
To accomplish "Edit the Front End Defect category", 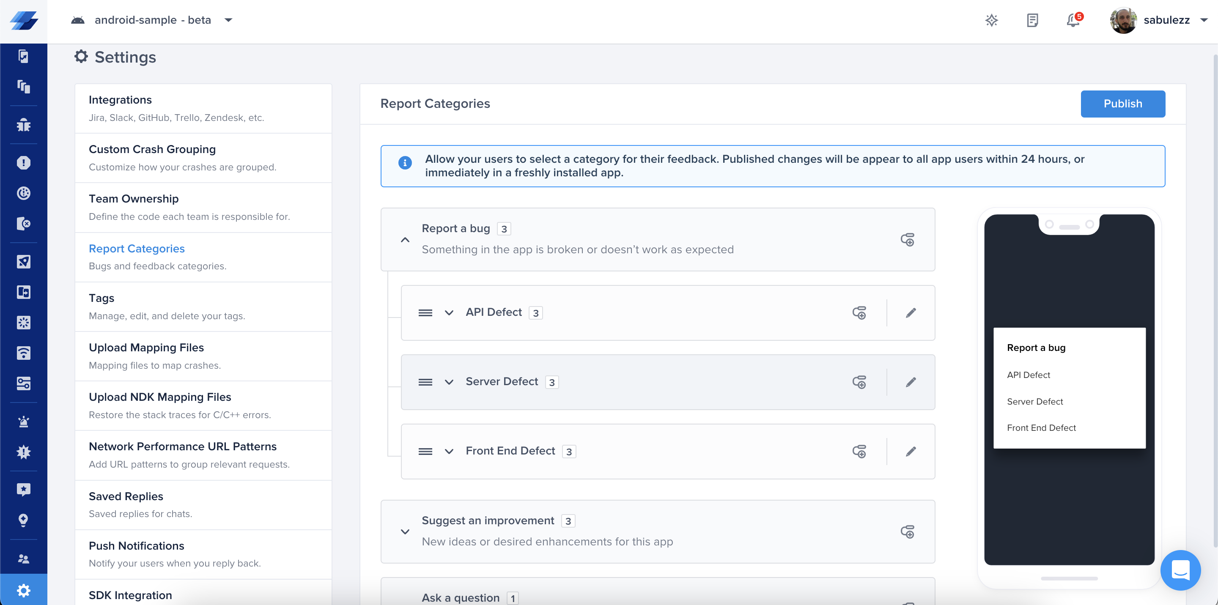I will click(911, 452).
